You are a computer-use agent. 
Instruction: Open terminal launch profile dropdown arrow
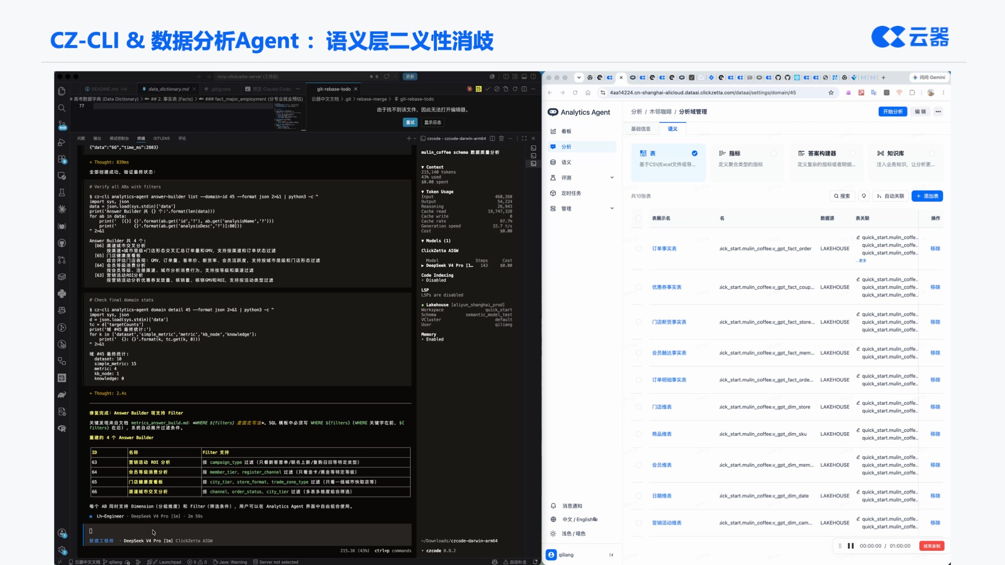(x=415, y=138)
